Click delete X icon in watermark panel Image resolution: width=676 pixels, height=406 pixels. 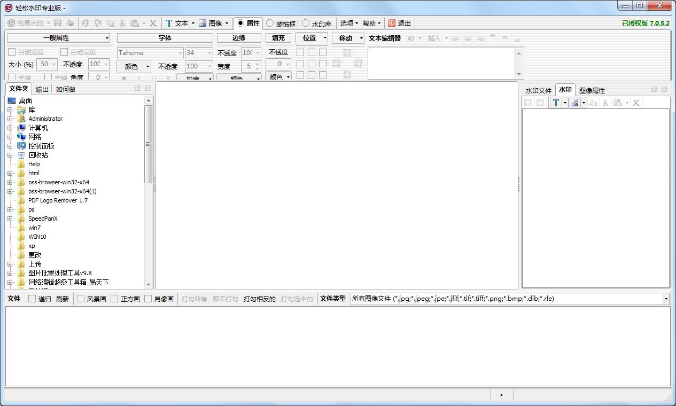pyautogui.click(x=636, y=103)
